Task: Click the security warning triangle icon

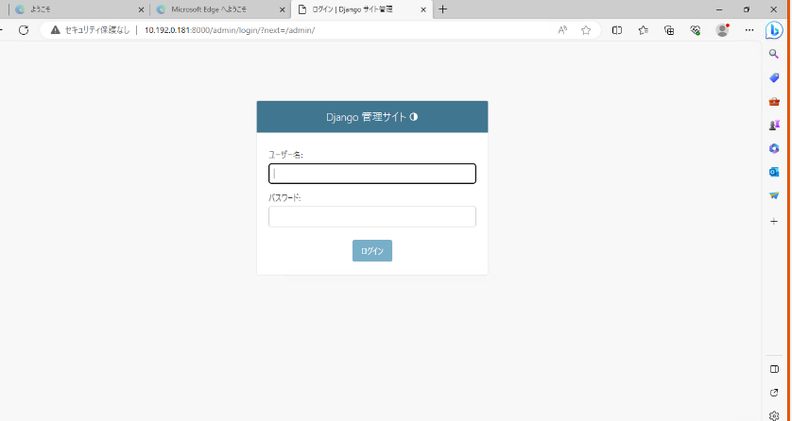Action: click(x=56, y=30)
